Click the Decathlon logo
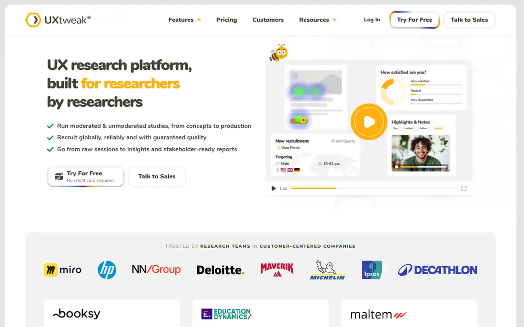This screenshot has width=524, height=327. click(x=438, y=269)
